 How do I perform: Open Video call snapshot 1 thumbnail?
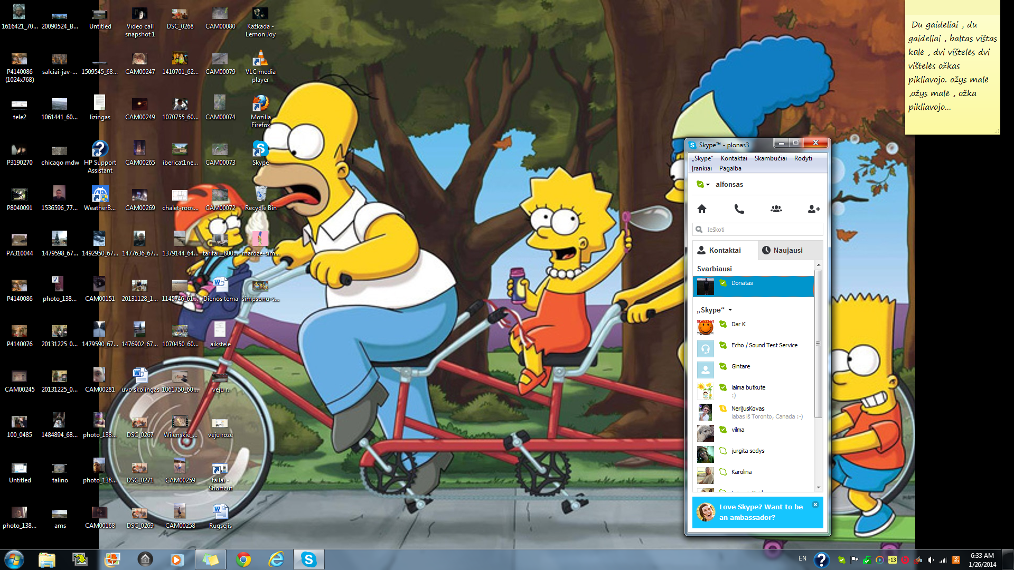click(x=140, y=21)
